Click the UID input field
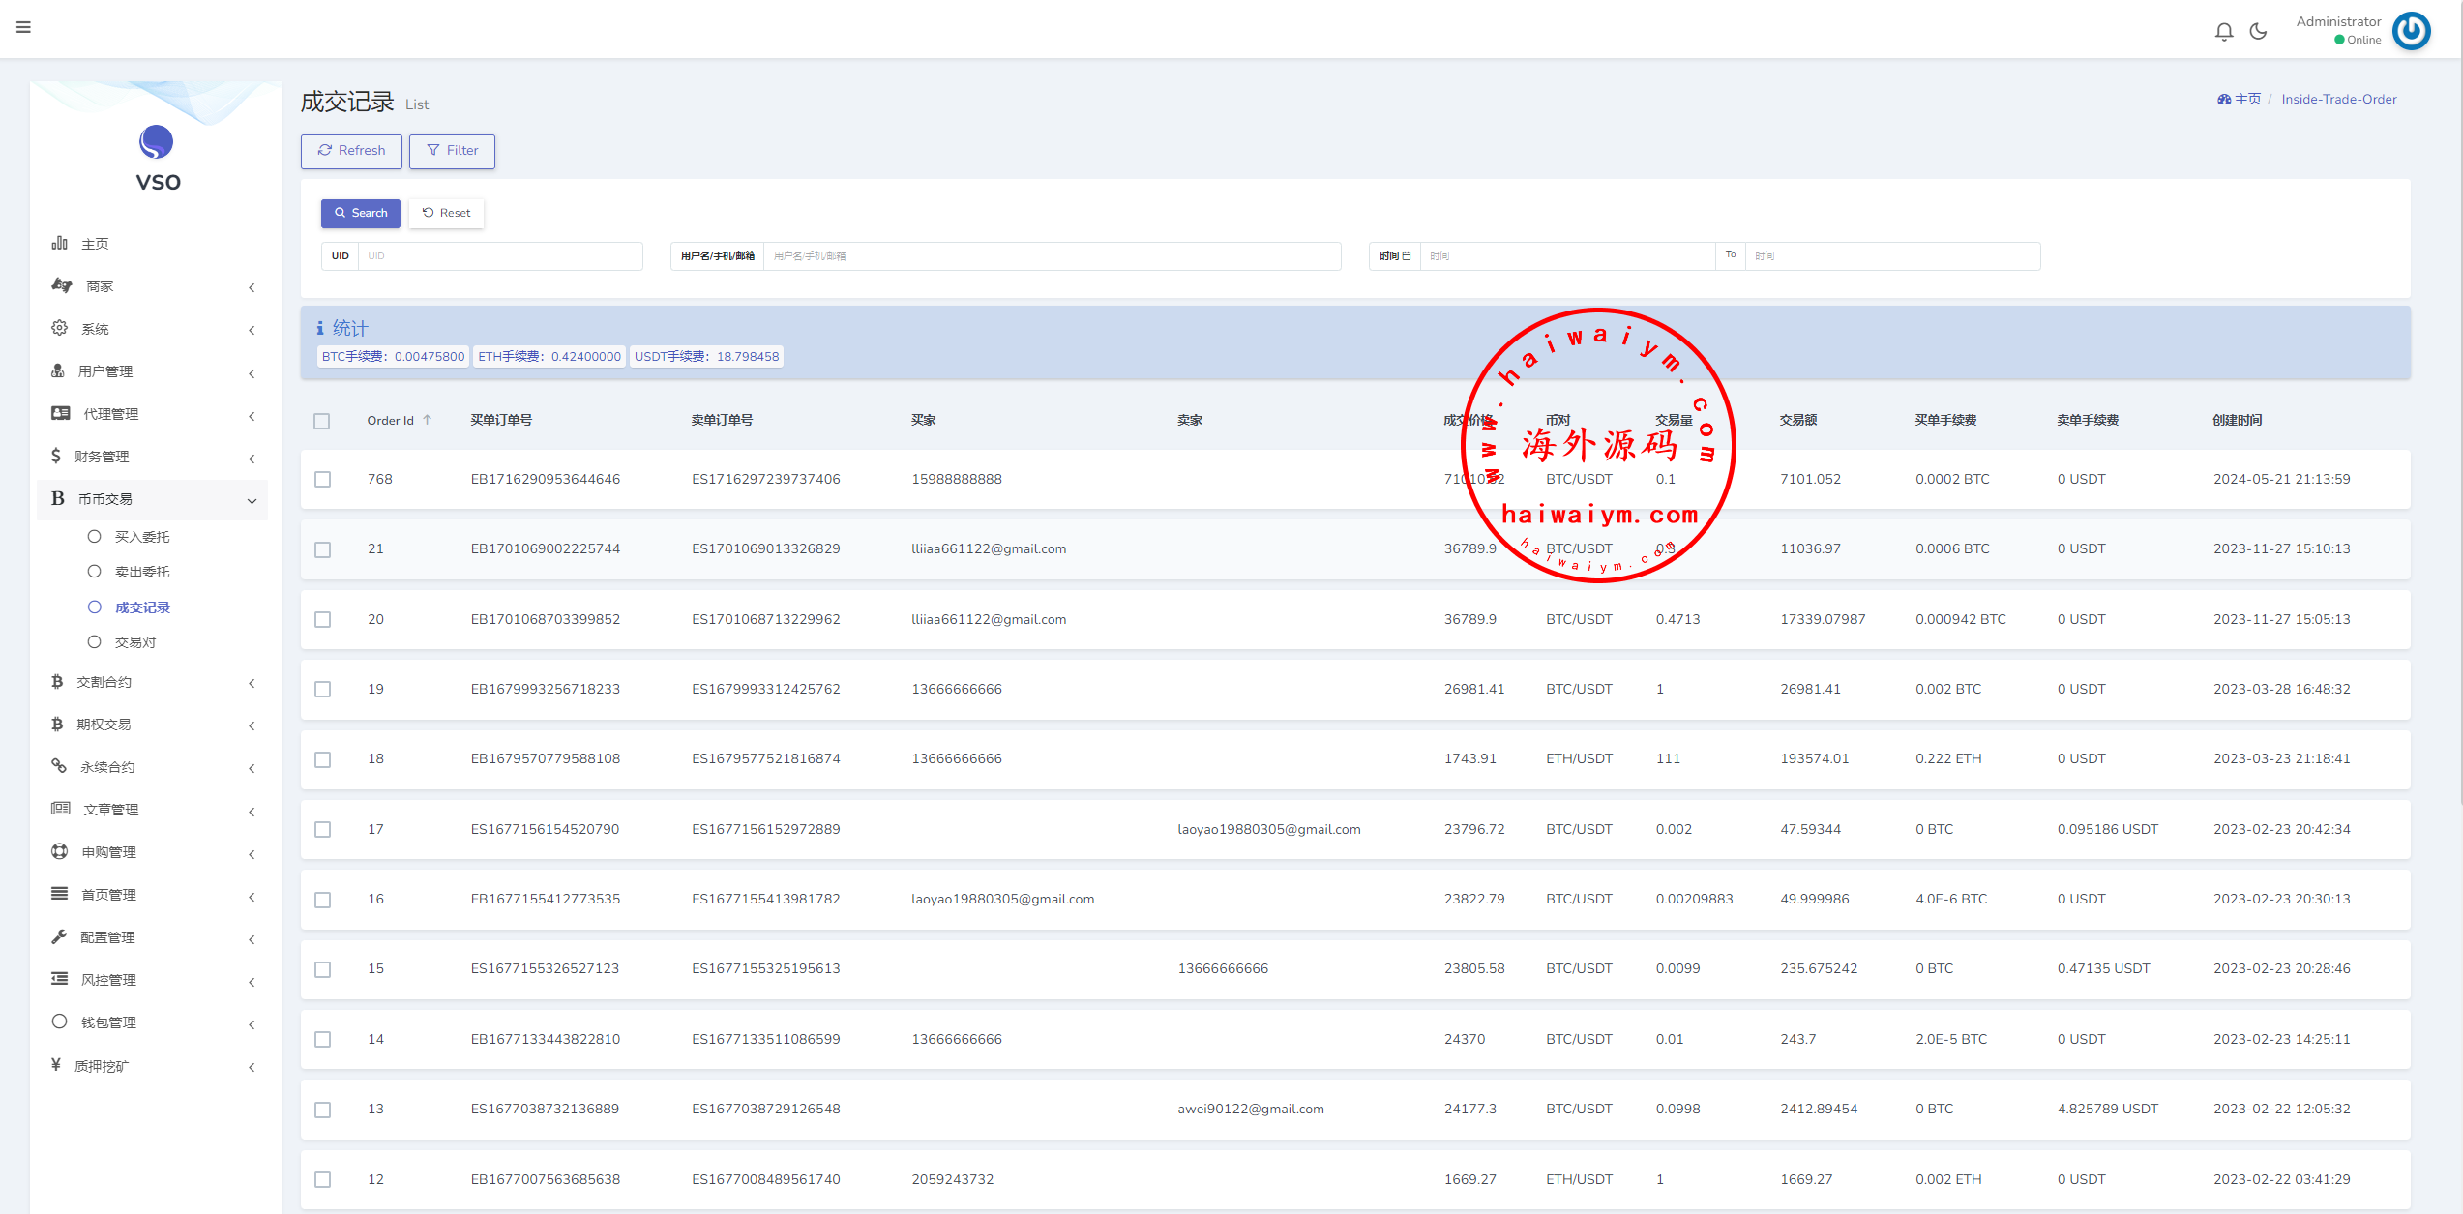 [x=499, y=256]
